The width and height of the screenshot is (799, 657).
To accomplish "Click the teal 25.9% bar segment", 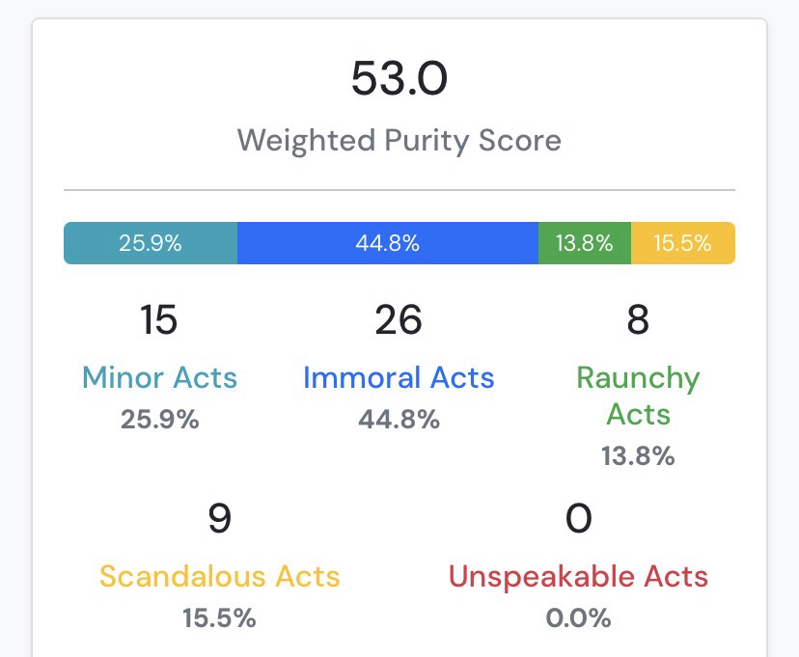I will click(151, 243).
